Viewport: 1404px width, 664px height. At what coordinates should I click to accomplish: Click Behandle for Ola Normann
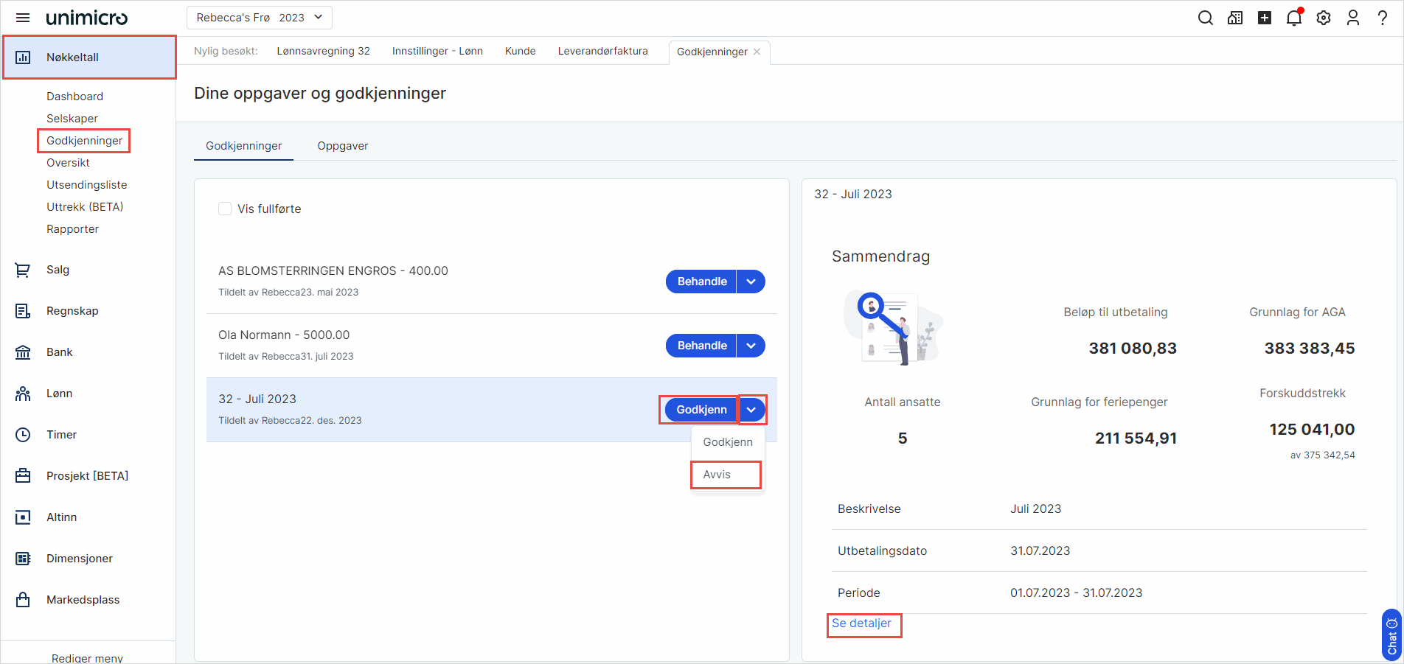(701, 346)
